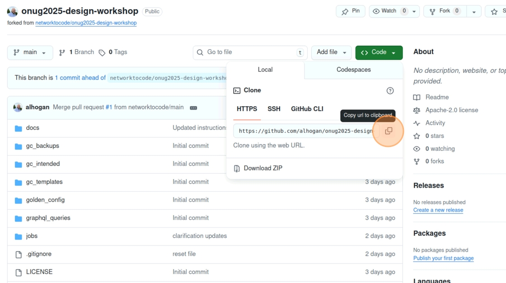Click the Download ZIP archive icon
Screen dimensions: 506x283
[x=237, y=168]
